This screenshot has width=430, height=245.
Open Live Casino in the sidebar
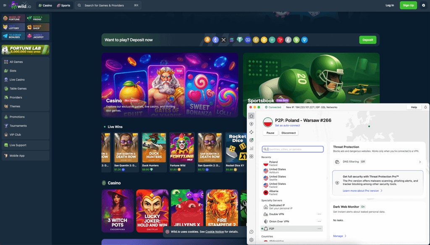point(26,79)
